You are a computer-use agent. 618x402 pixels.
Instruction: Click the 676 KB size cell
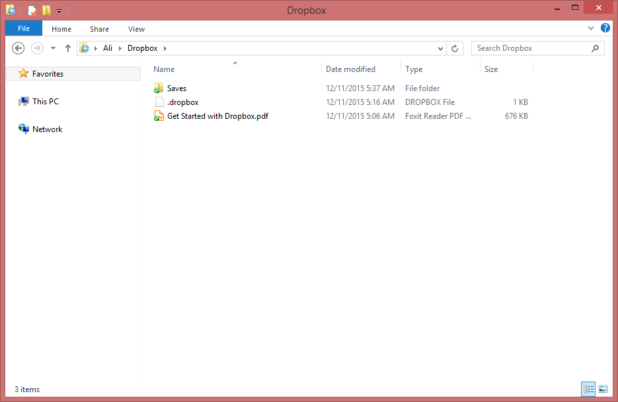[516, 116]
